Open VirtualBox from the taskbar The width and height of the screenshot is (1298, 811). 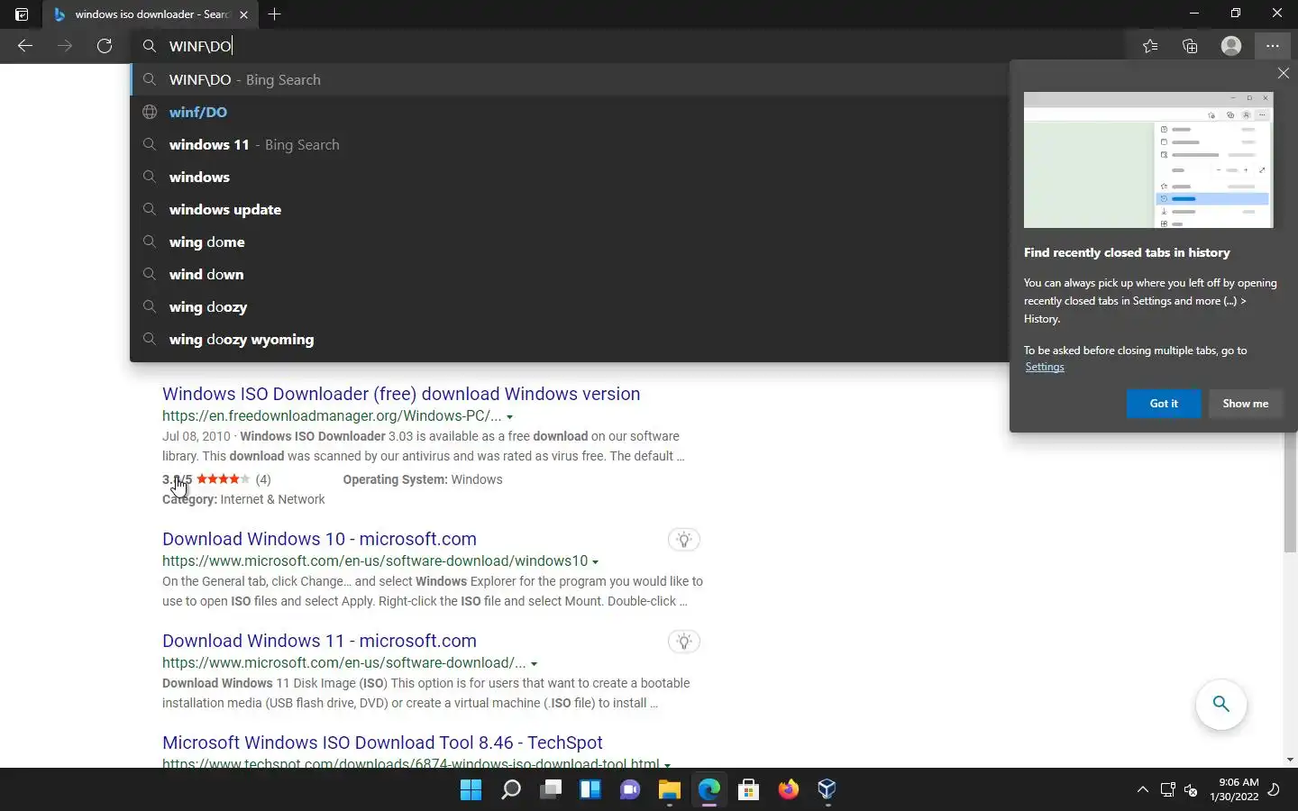tap(827, 790)
